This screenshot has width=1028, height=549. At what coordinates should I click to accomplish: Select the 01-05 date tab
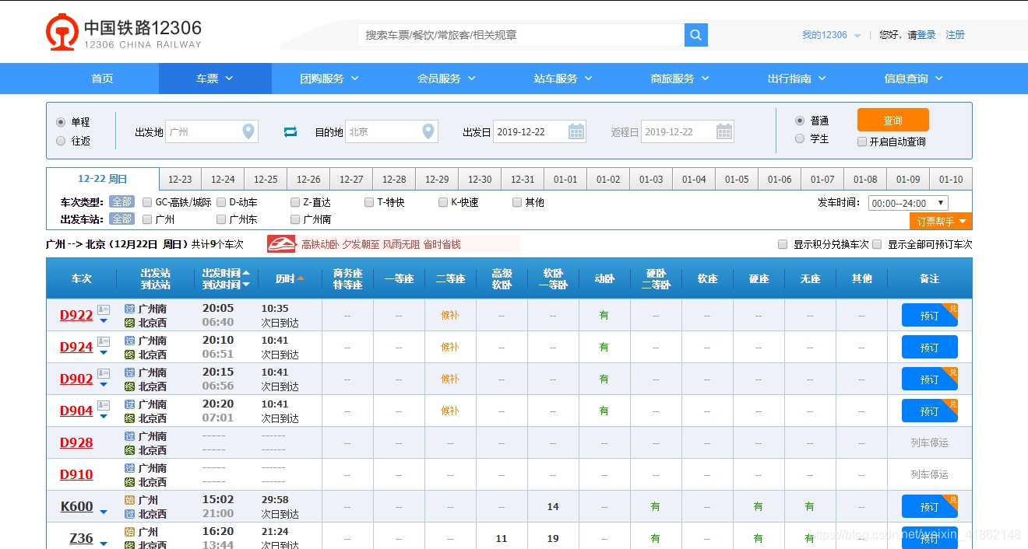pyautogui.click(x=737, y=179)
